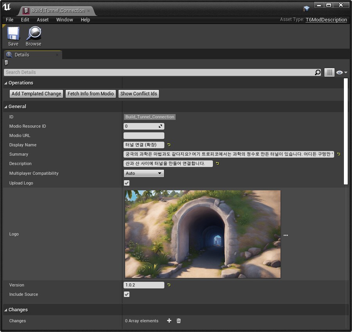Screen dimensions: 352x332
Task: Expand view options dropdown arrow
Action: point(346,73)
